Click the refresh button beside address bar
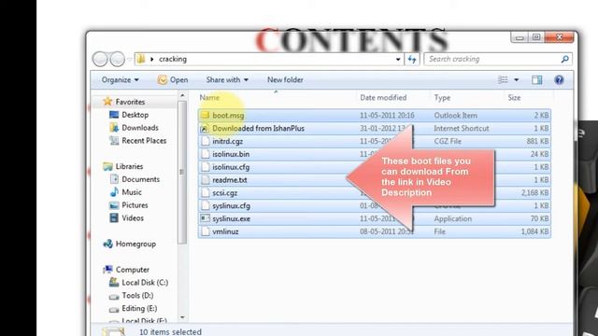This screenshot has height=336, width=598. tap(412, 59)
